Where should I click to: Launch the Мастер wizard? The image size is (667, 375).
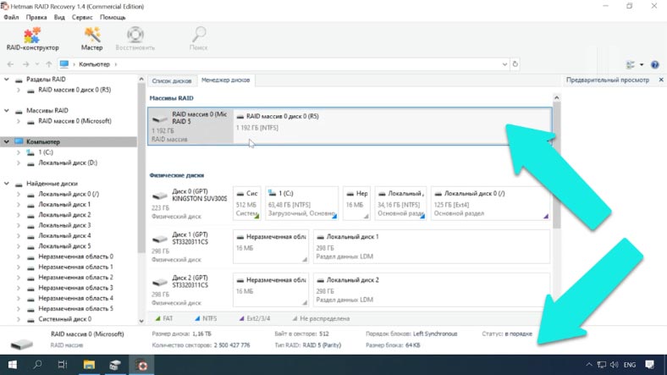[92, 39]
